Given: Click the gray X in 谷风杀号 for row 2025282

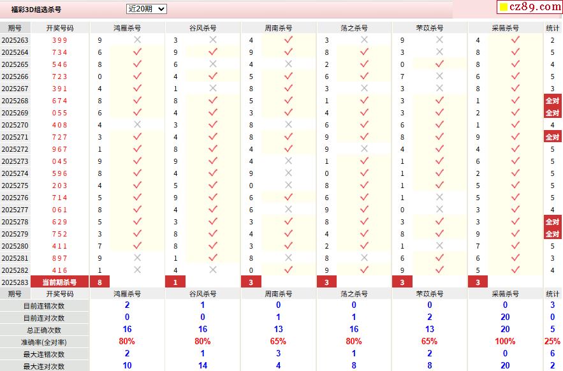Looking at the screenshot, I should click(213, 270).
